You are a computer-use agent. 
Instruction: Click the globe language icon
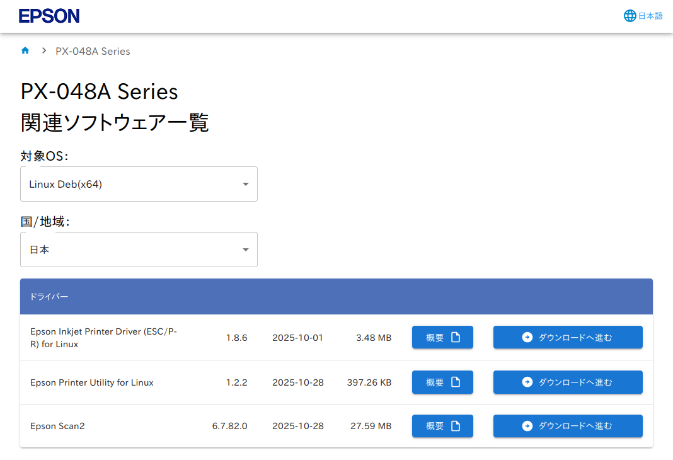pyautogui.click(x=630, y=16)
